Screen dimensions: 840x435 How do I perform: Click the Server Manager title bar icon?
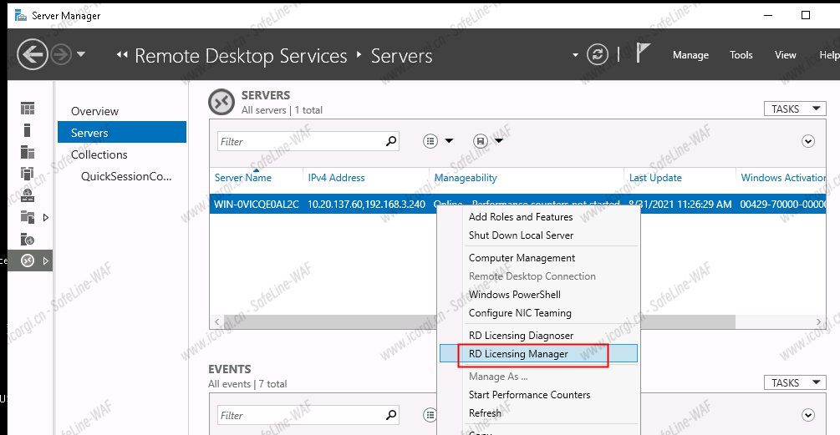tap(21, 16)
